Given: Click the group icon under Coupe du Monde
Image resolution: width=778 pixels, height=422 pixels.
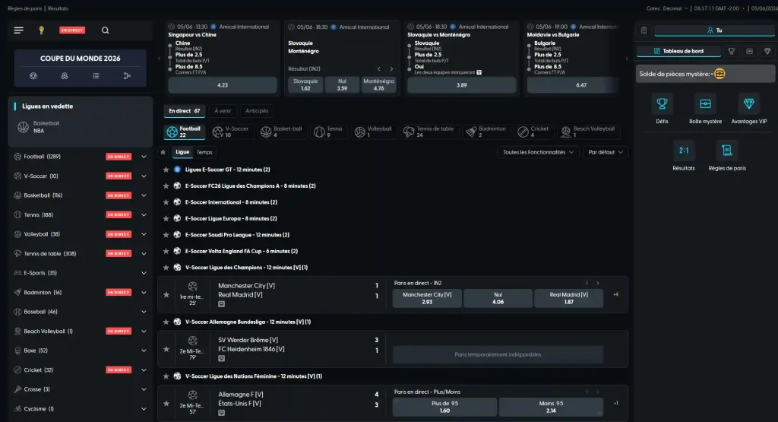Looking at the screenshot, I should point(65,76).
